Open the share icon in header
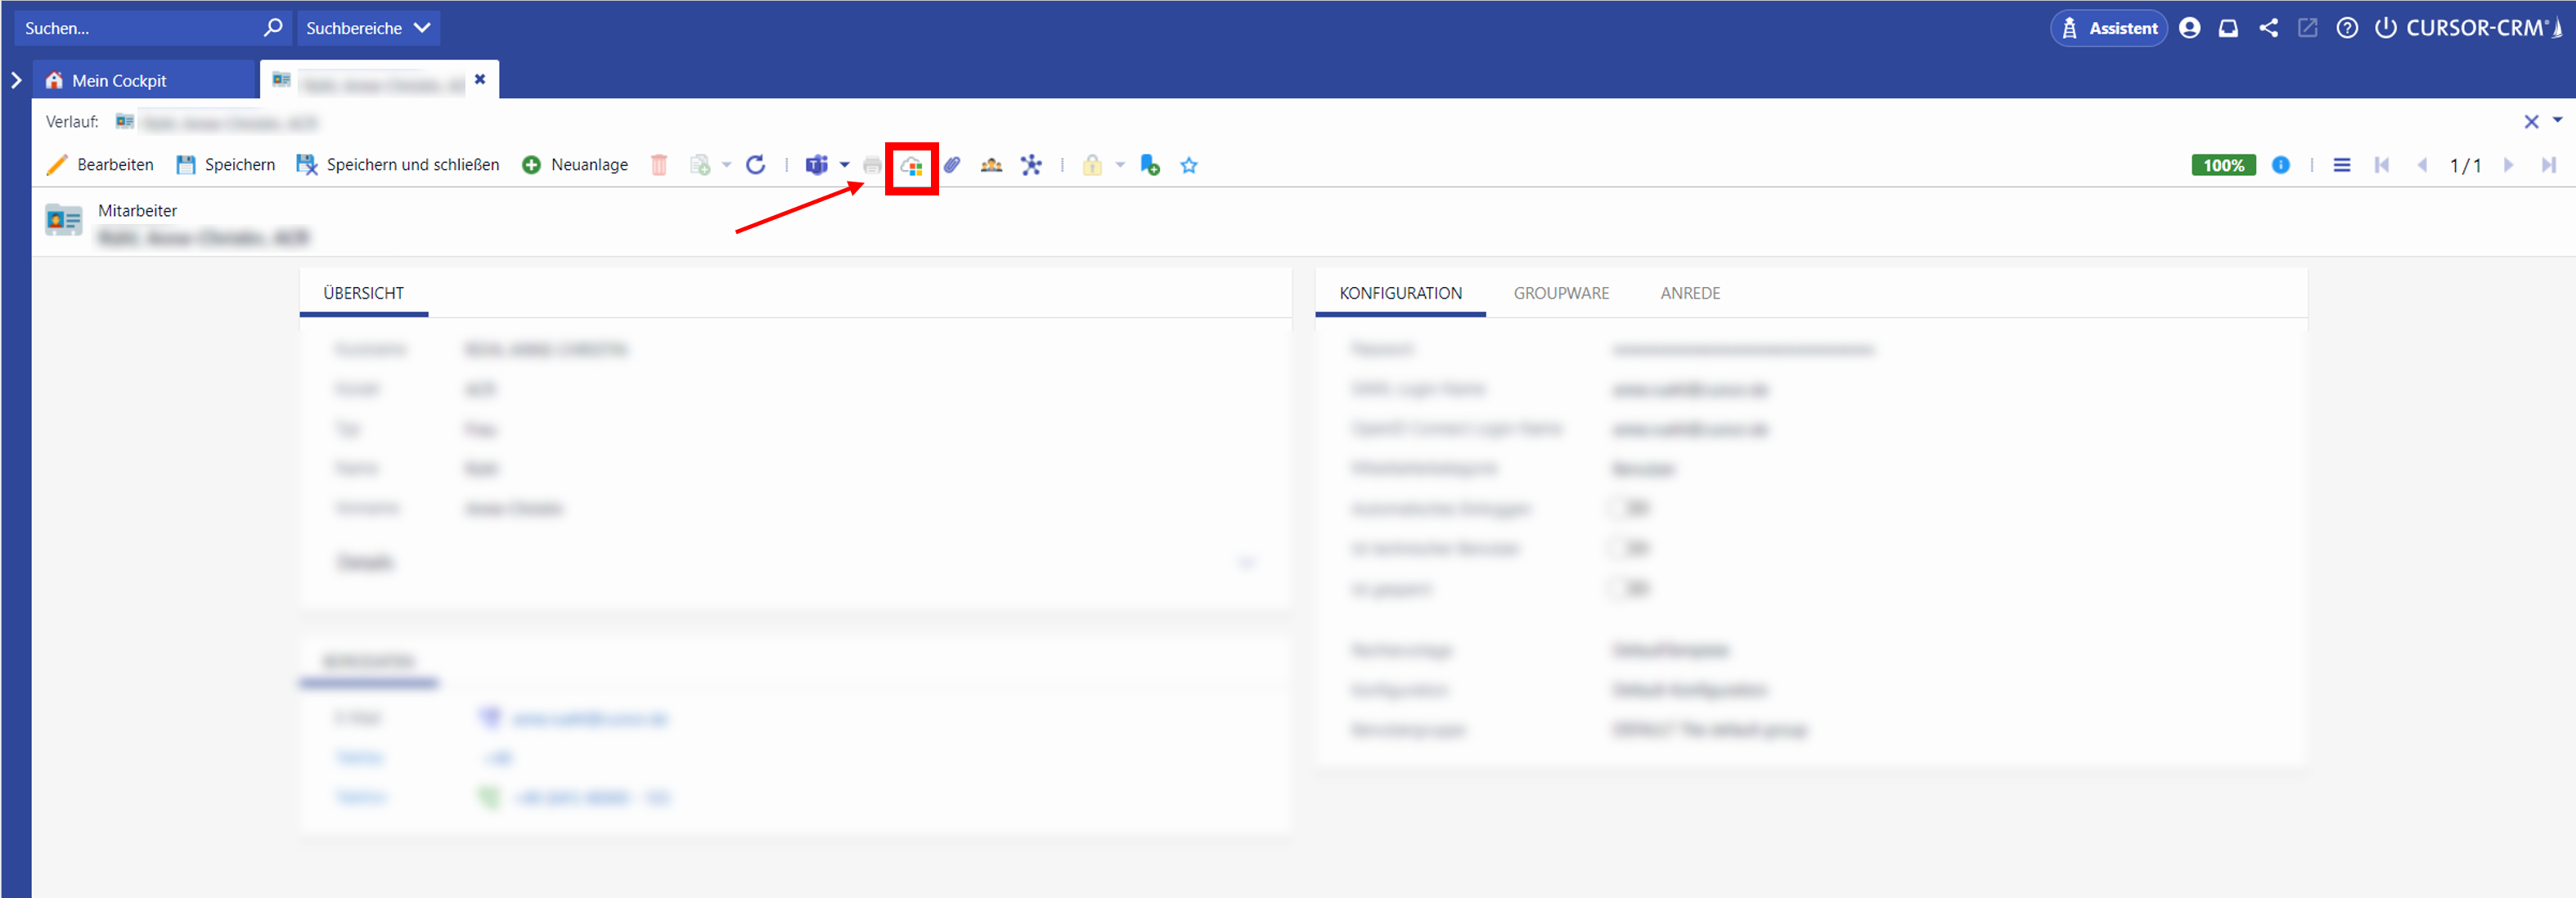The height and width of the screenshot is (898, 2576). [x=2269, y=28]
